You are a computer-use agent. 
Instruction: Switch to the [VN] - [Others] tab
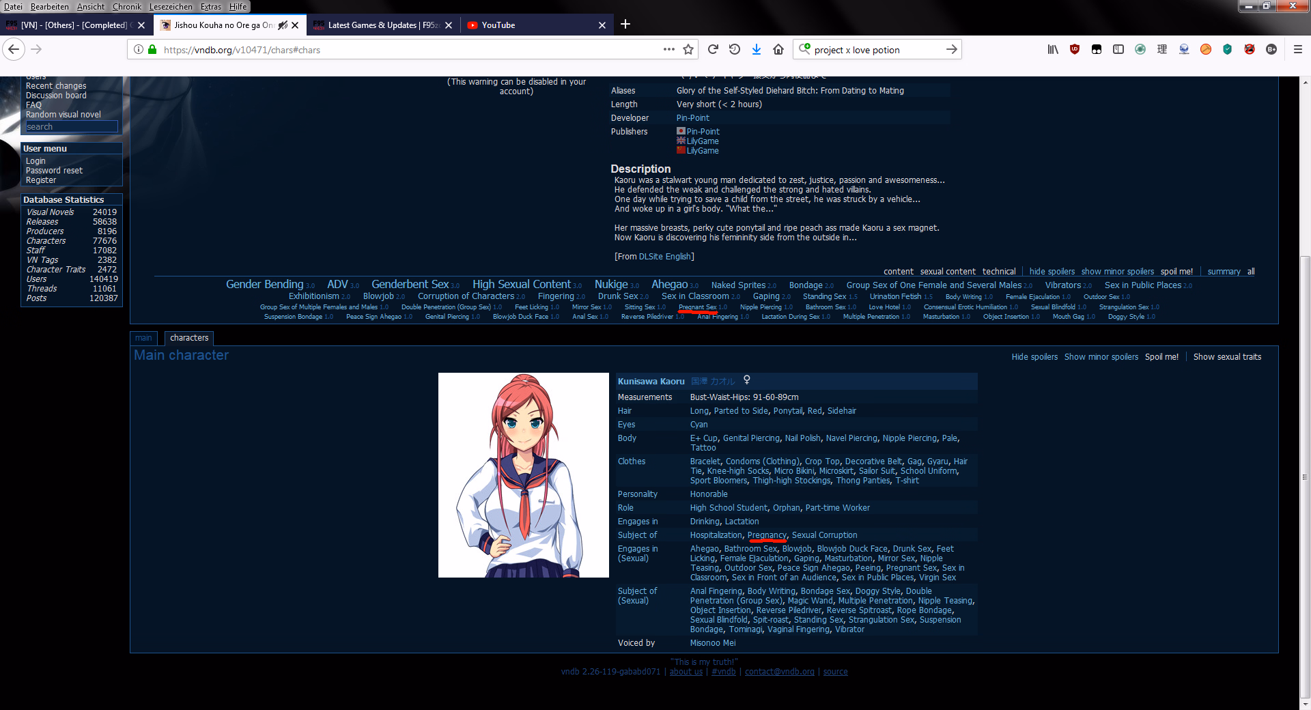point(75,25)
